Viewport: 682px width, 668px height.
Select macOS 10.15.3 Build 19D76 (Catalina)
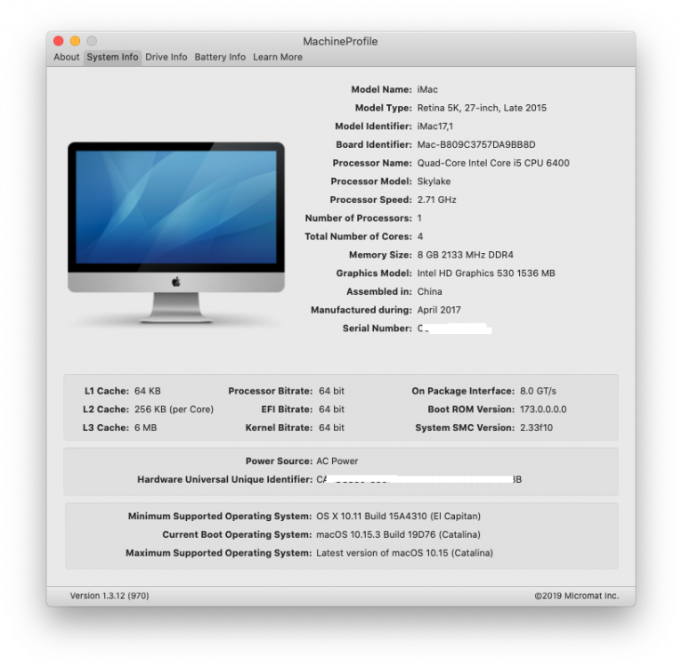click(x=398, y=534)
